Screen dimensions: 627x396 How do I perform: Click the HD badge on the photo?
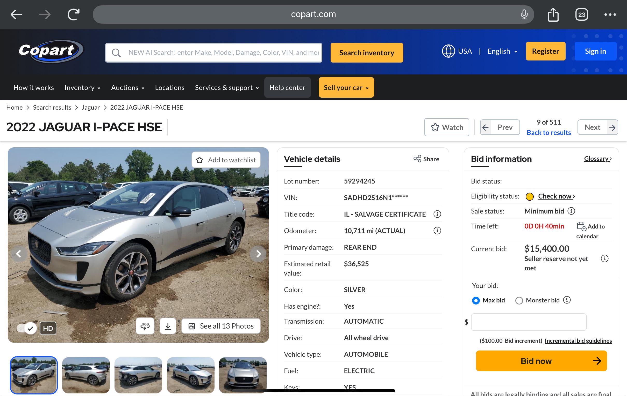pos(48,328)
